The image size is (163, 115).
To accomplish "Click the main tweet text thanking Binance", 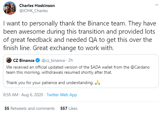I will pos(80,36).
